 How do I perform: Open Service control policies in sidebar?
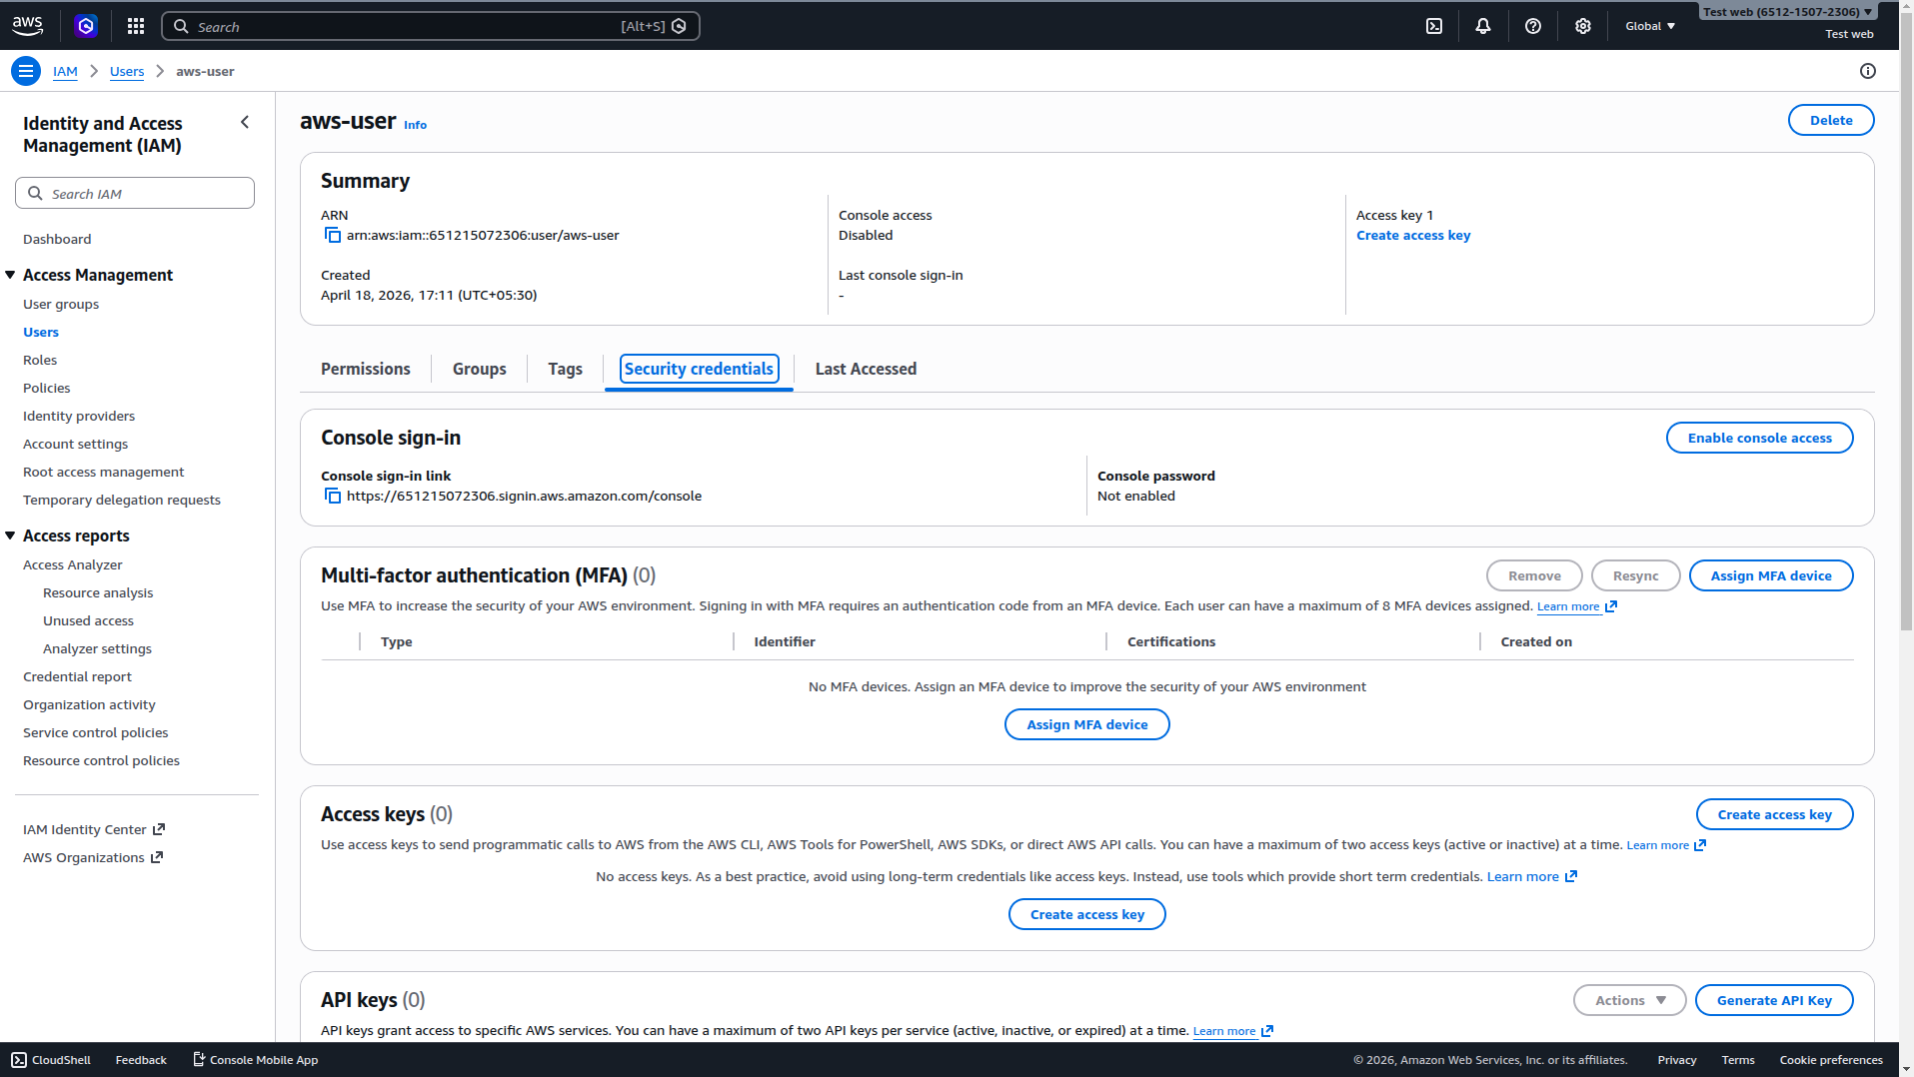click(96, 732)
